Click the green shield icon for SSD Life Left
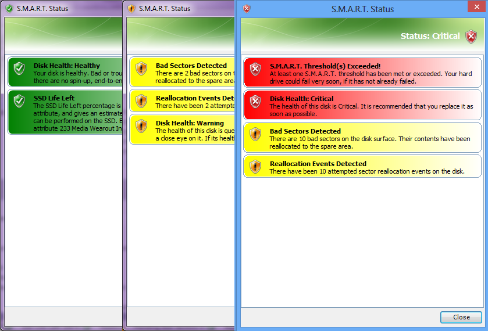Image resolution: width=488 pixels, height=331 pixels. [x=19, y=102]
